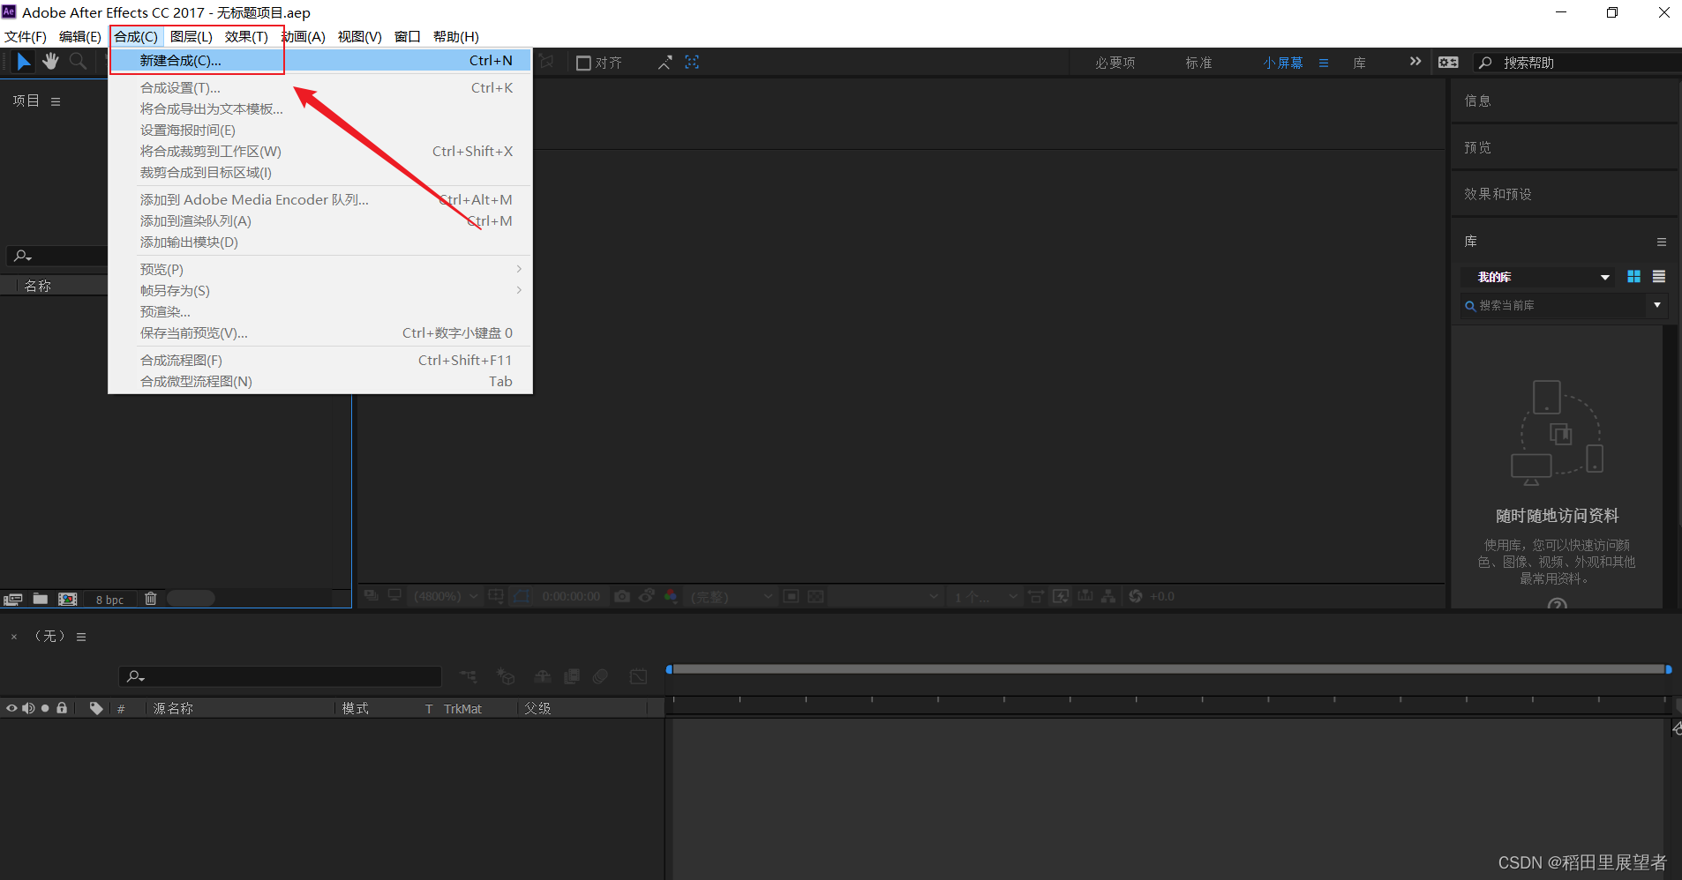Choose 添加到渲染队列(A) menu entry
The width and height of the screenshot is (1682, 880).
320,220
